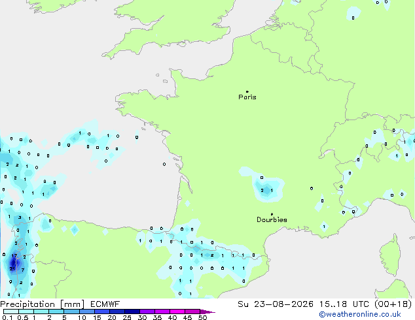Click the '15..18 UTC' time text
Image resolution: width=415 pixels, height=320 pixels.
coord(344,304)
